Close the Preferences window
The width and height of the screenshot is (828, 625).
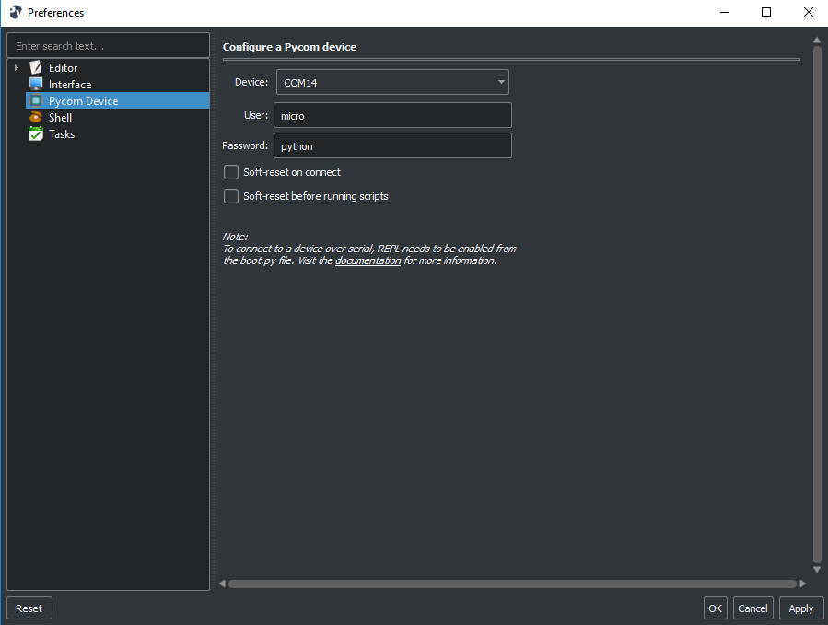(x=808, y=12)
